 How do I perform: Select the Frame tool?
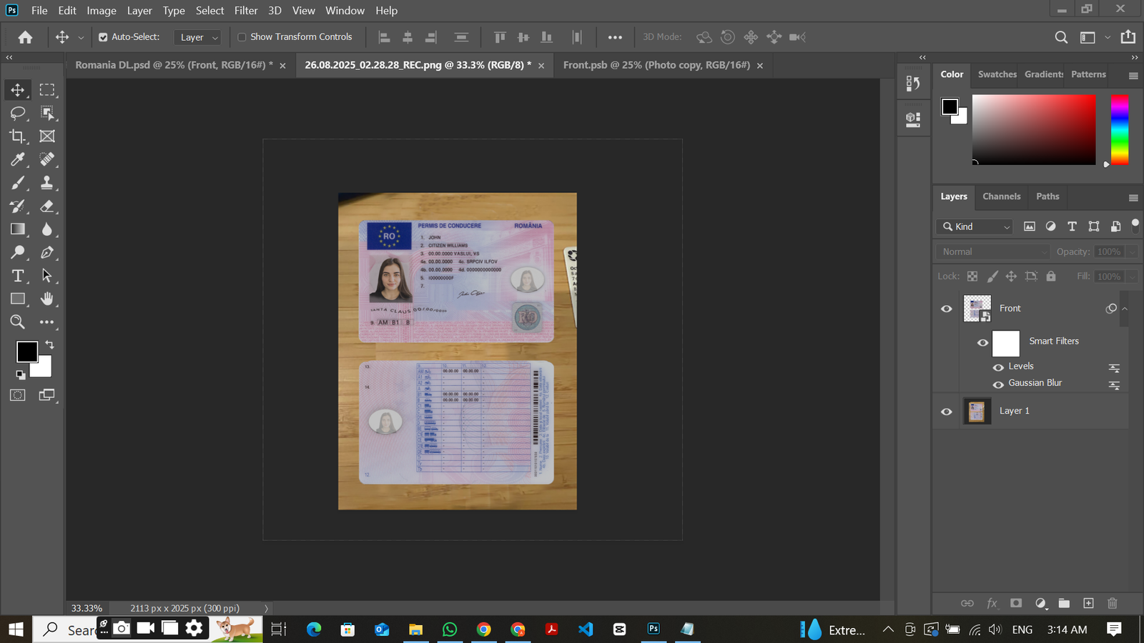[x=47, y=136]
